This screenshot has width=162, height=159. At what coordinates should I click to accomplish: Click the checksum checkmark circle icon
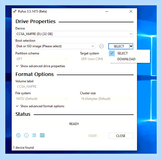click(x=101, y=46)
